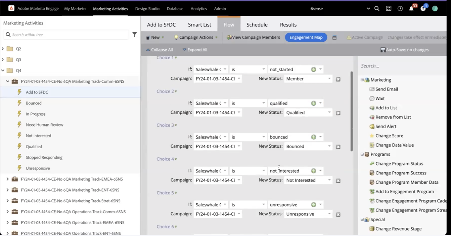Screen dimensions: 451x236
Task: Go to Design Studio menu
Action: coord(147,9)
